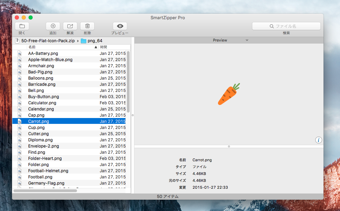Image resolution: width=340 pixels, height=211 pixels.
Task: Select the Germany-Flag.png row
Action: click(46, 183)
